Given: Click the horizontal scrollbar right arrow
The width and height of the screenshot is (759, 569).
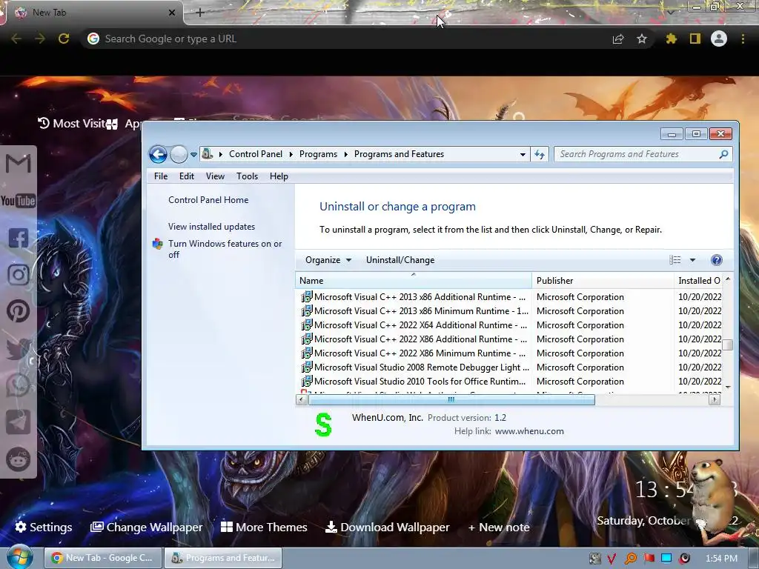Looking at the screenshot, I should [715, 399].
